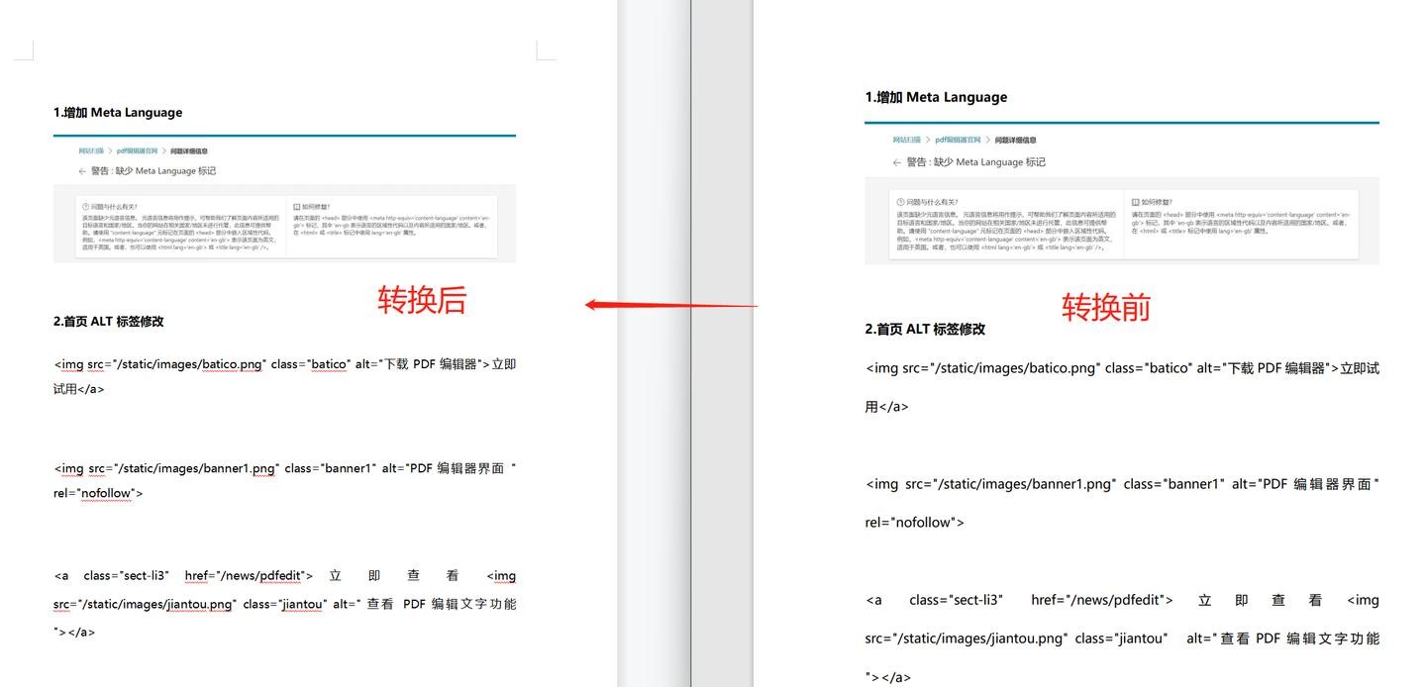This screenshot has height=687, width=1426.
Task: Click question-mark icon in left document's panel
Action: click(84, 207)
